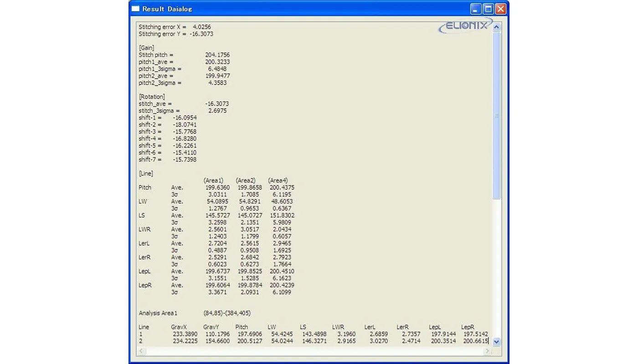Click the LerL Ave. value 2.7204
Viewport: 638px width, 364px height.
coord(217,243)
